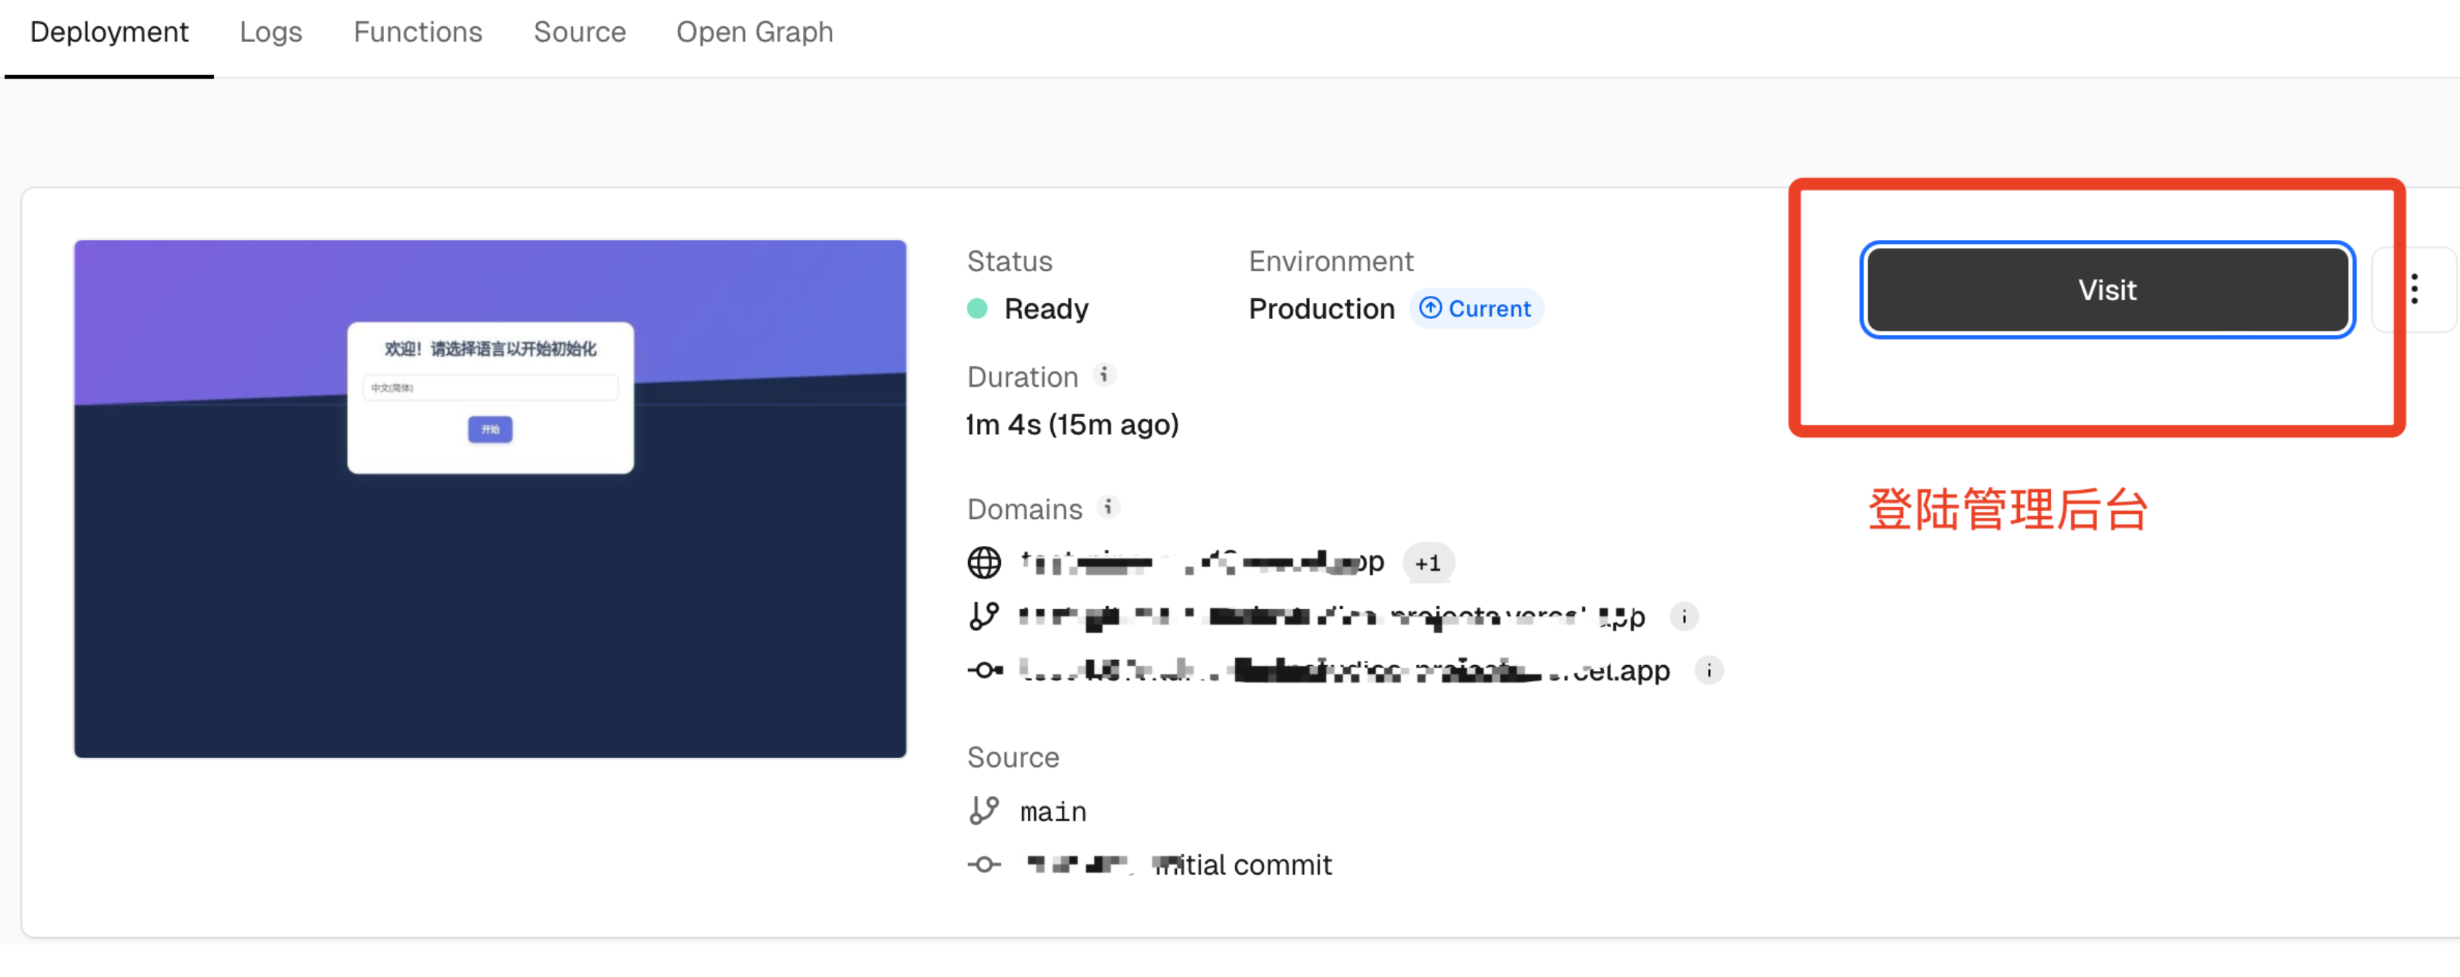The height and width of the screenshot is (977, 2460).
Task: Click the Current environment badge
Action: (x=1475, y=308)
